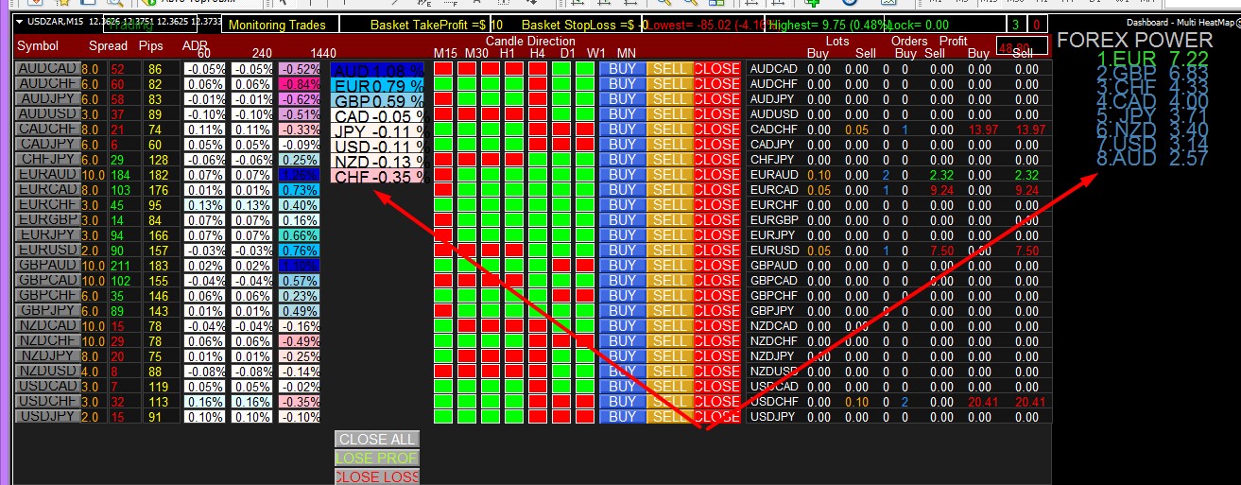Click CLOSE in the EURUSD row
1241x485 pixels.
coord(717,251)
